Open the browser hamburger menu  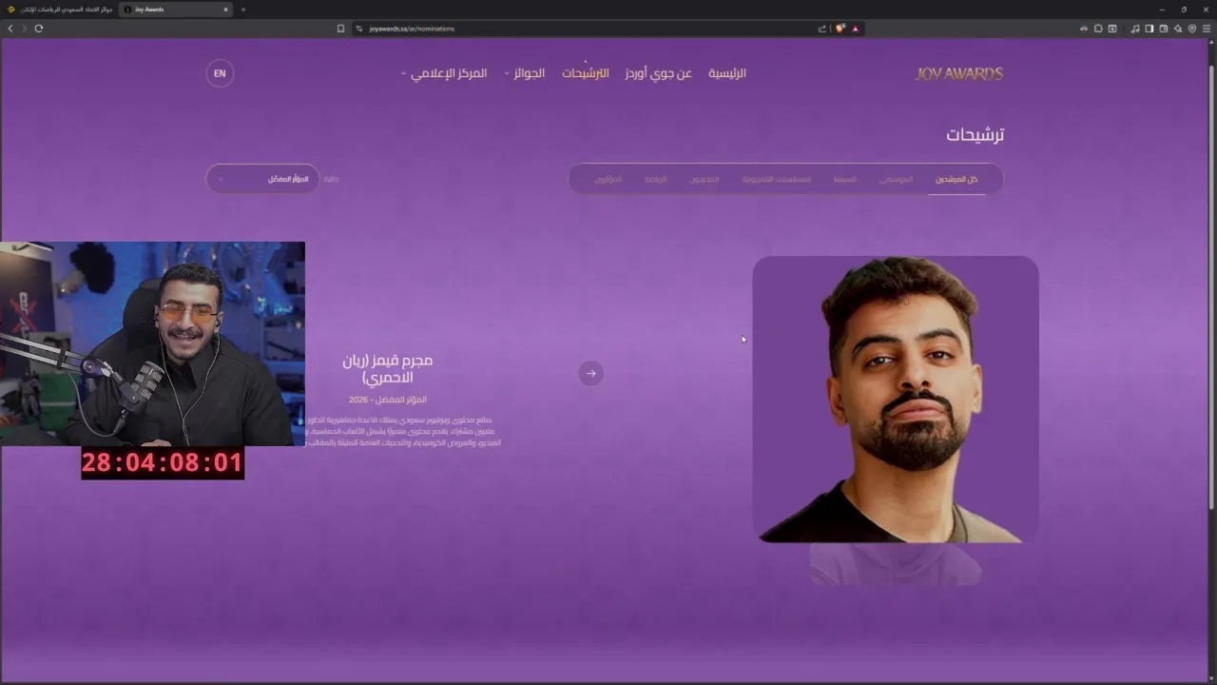tap(1207, 29)
